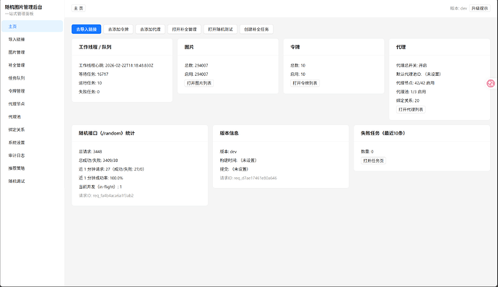498x287 pixels.
Task: Click the 总请求: 3448 line
Action: coord(90,152)
